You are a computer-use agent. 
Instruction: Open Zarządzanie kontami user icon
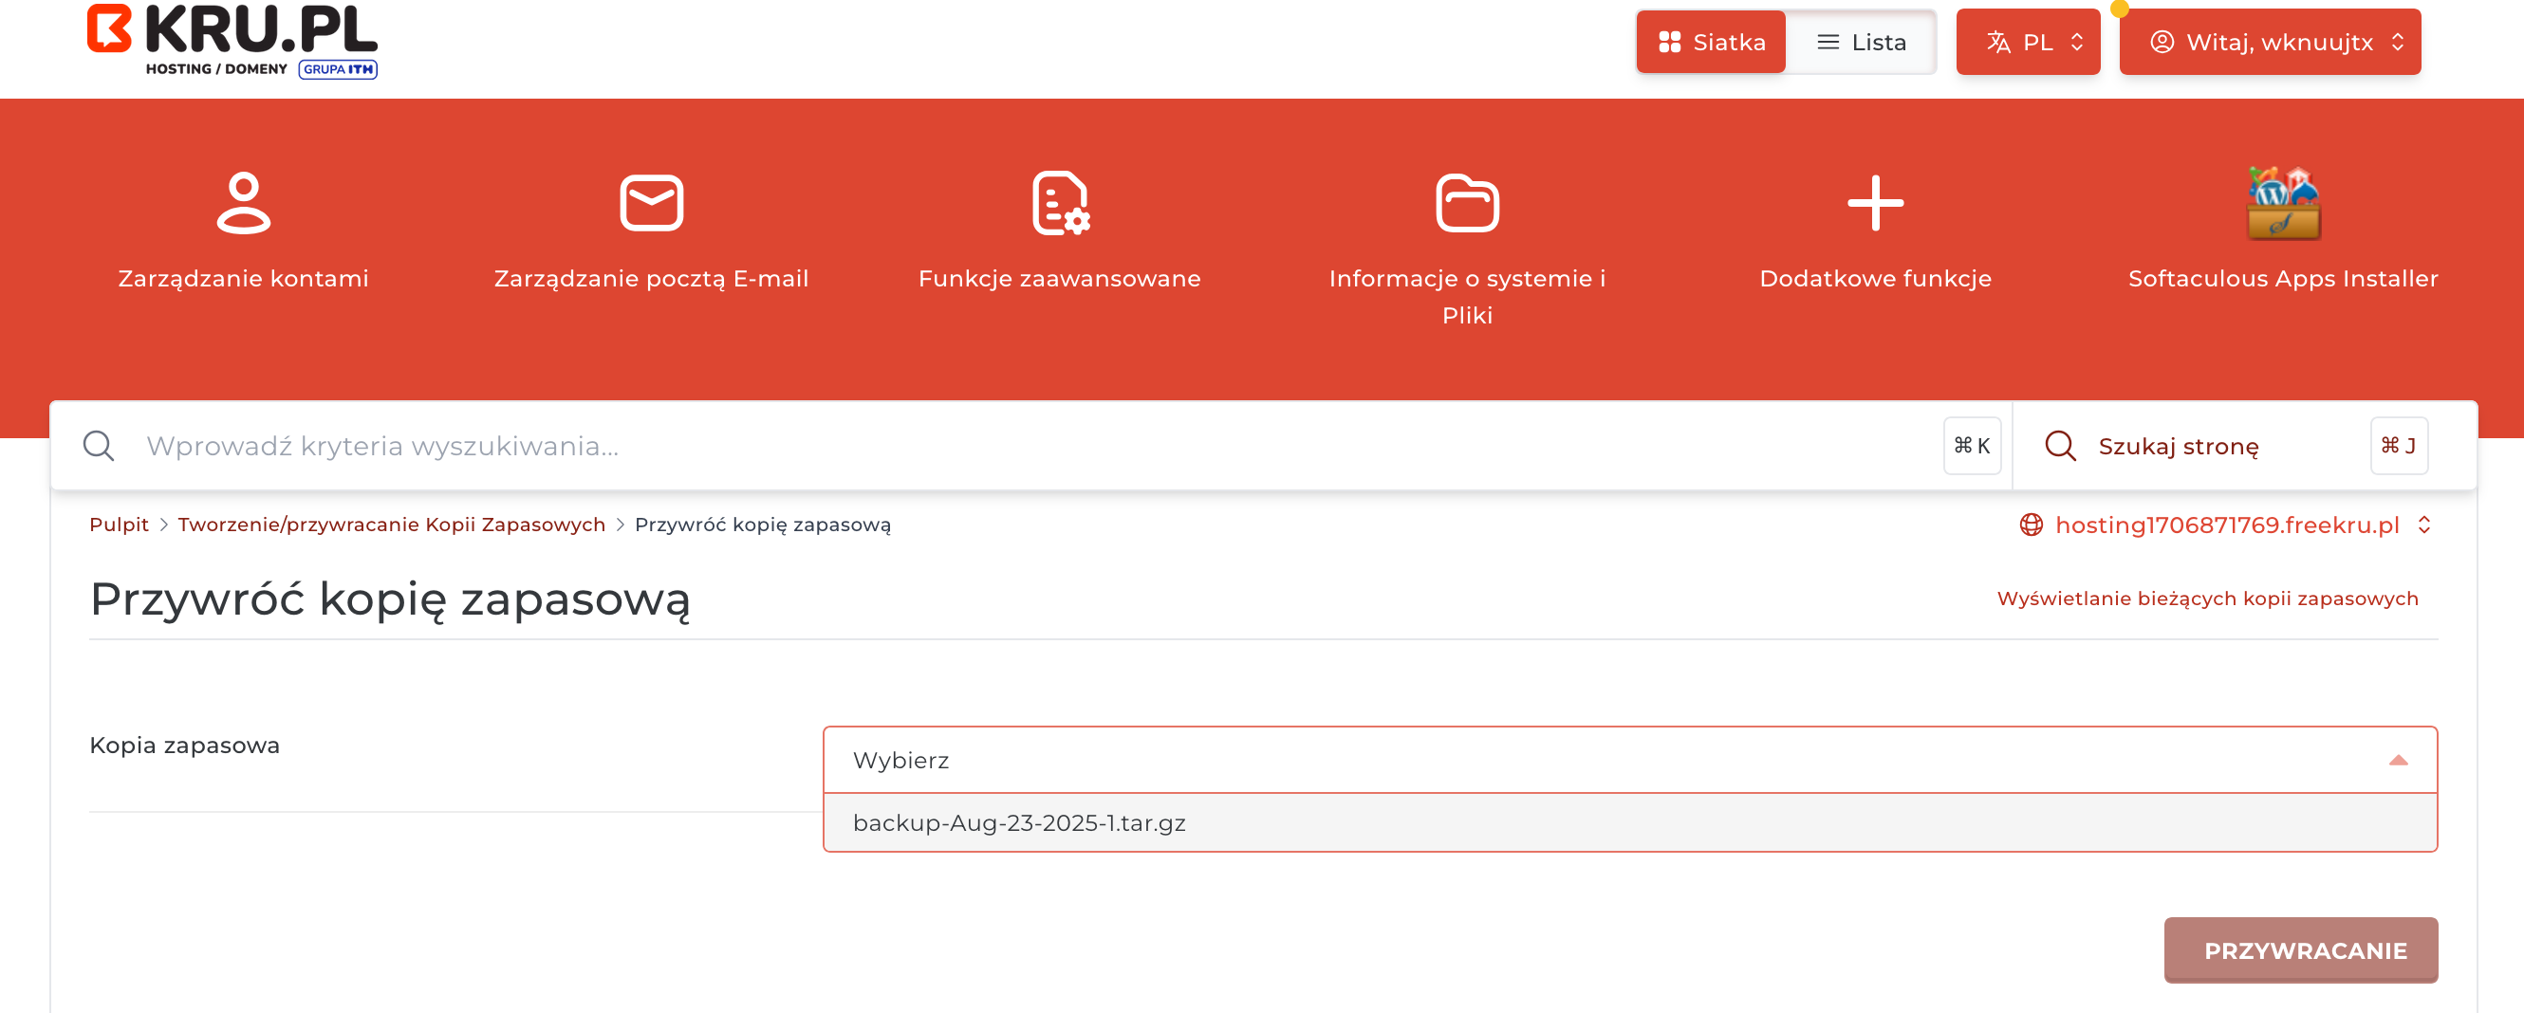coord(243,203)
